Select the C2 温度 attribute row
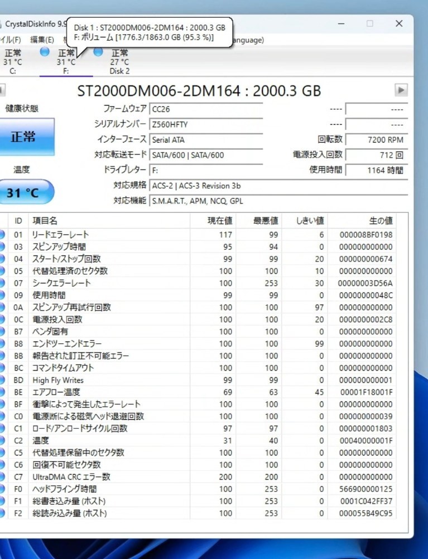Screen dimensions: 428x559 click(x=198, y=440)
